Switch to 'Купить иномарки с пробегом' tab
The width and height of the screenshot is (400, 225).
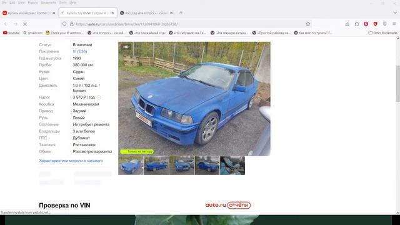point(29,13)
